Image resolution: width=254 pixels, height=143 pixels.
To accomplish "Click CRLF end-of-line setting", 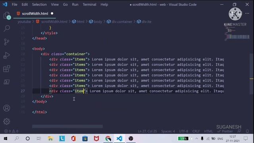I will click(196, 131).
